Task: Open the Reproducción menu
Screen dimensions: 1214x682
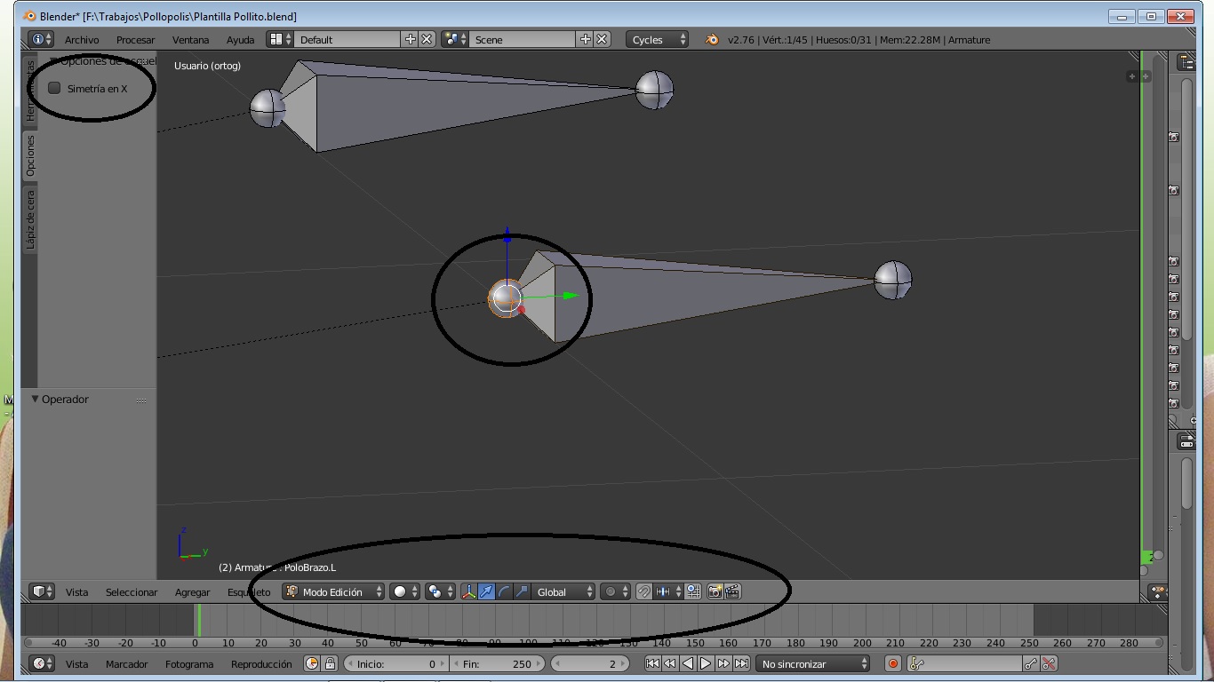Action: [x=261, y=664]
